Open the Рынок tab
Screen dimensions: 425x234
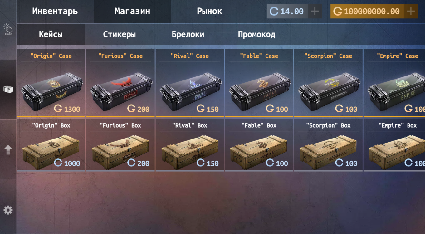tap(209, 12)
